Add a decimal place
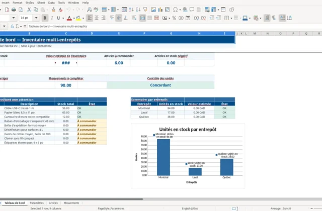The width and height of the screenshot is (322, 211). (196, 18)
